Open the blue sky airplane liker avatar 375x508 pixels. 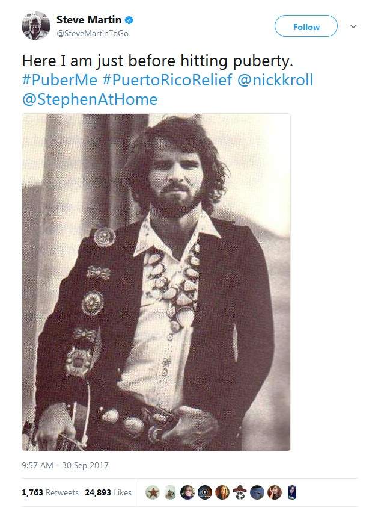click(x=257, y=492)
